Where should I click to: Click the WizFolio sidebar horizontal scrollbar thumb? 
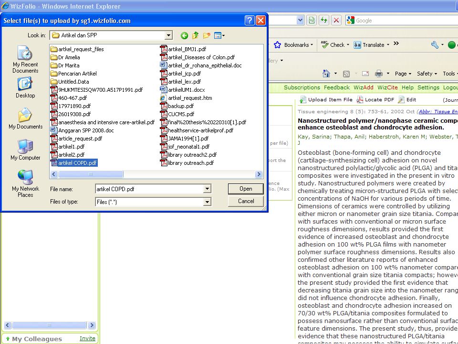click(x=49, y=325)
